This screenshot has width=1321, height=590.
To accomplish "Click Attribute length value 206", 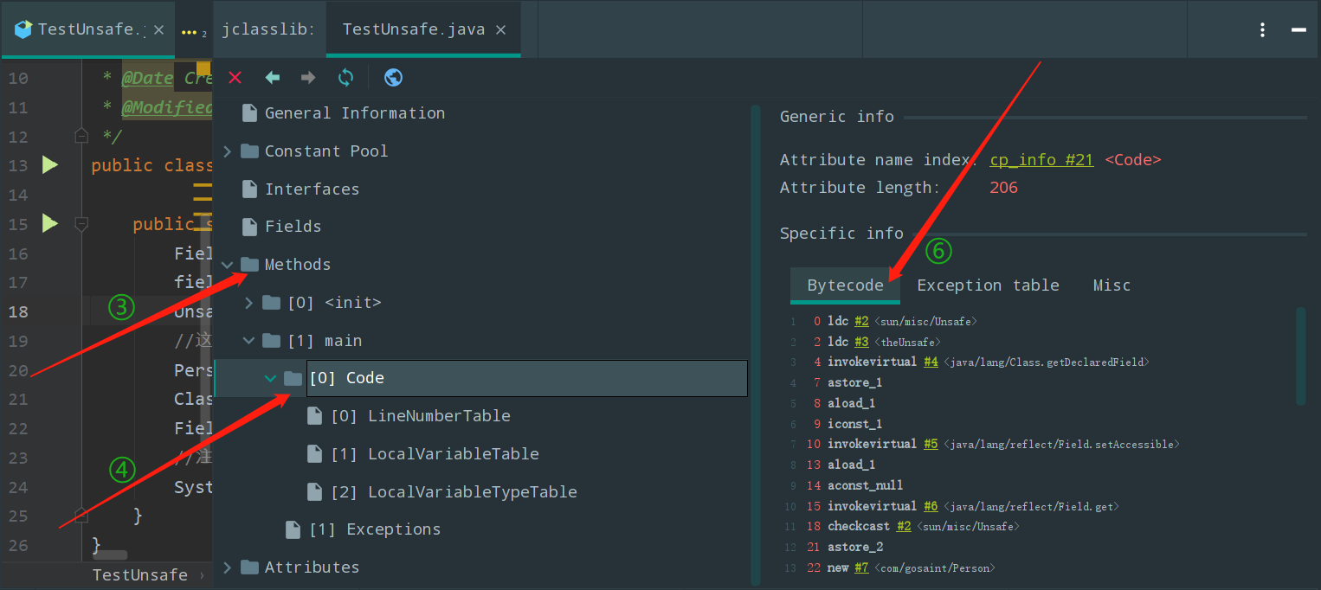I will [x=1003, y=188].
